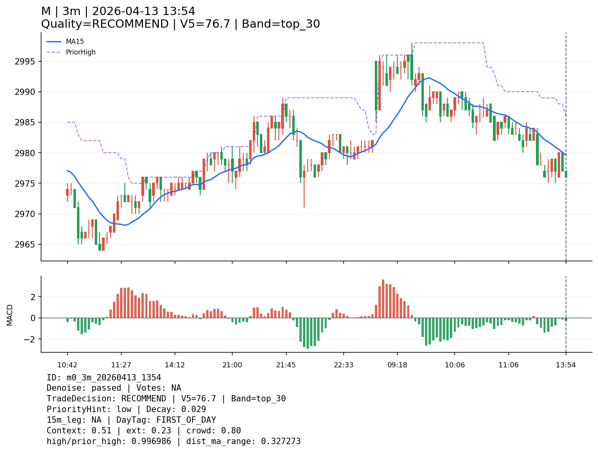598x452 pixels.
Task: Click the 09:18 time axis label
Action: click(x=397, y=365)
